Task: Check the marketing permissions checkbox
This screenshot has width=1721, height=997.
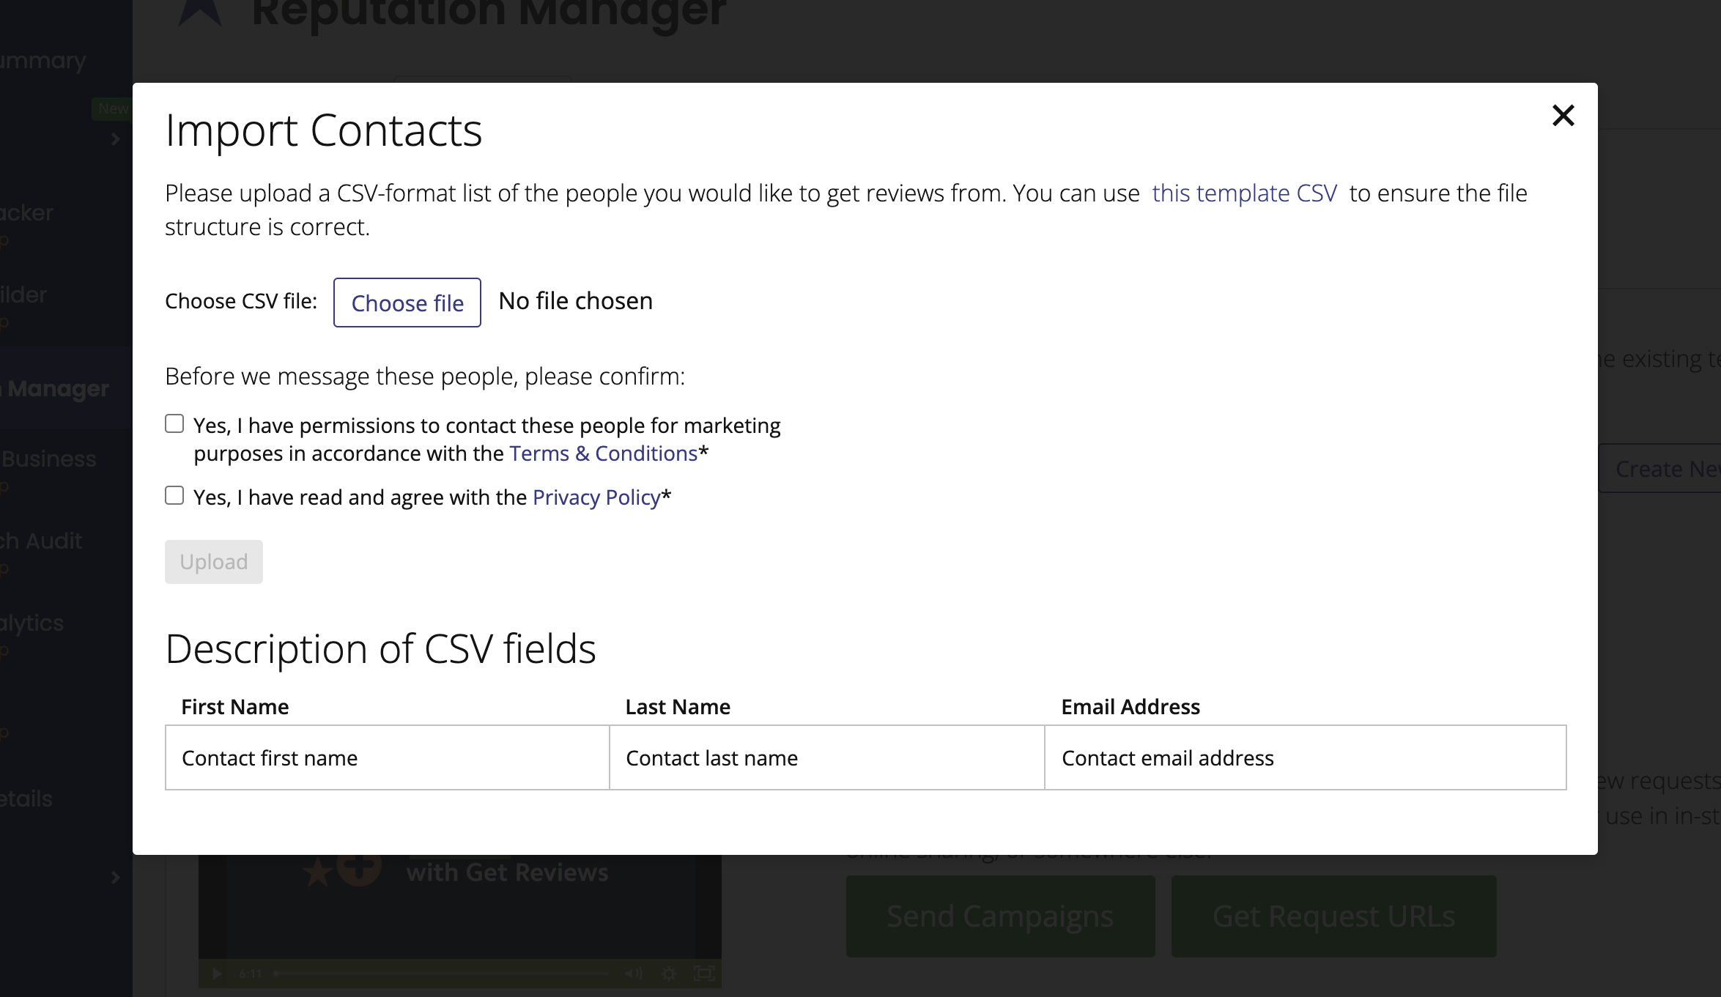Action: pyautogui.click(x=174, y=423)
